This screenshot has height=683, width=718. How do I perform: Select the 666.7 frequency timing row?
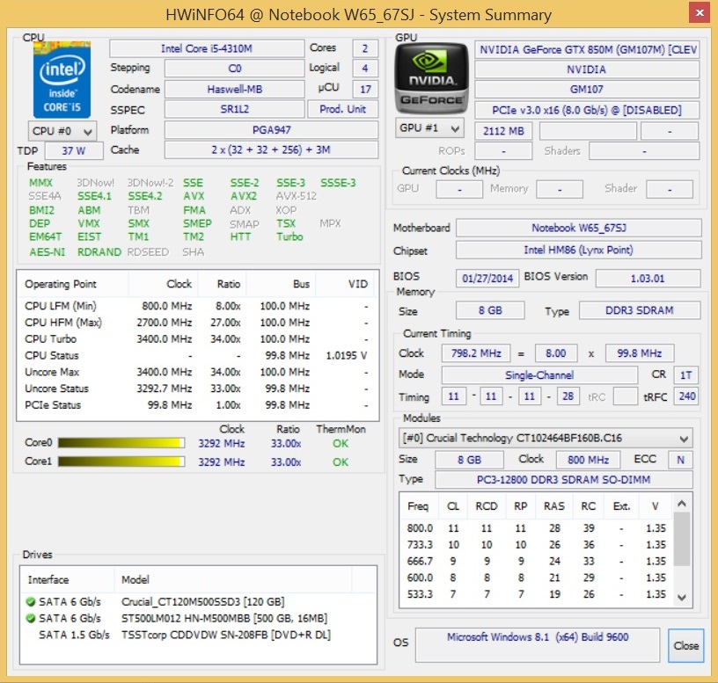click(x=537, y=562)
